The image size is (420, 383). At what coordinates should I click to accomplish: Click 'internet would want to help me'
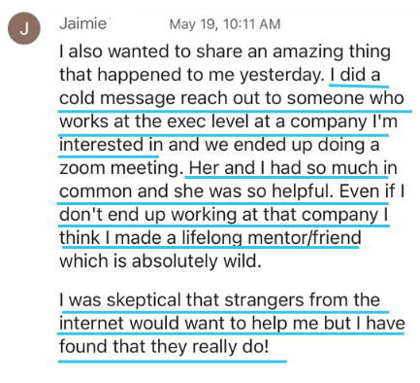(x=189, y=324)
